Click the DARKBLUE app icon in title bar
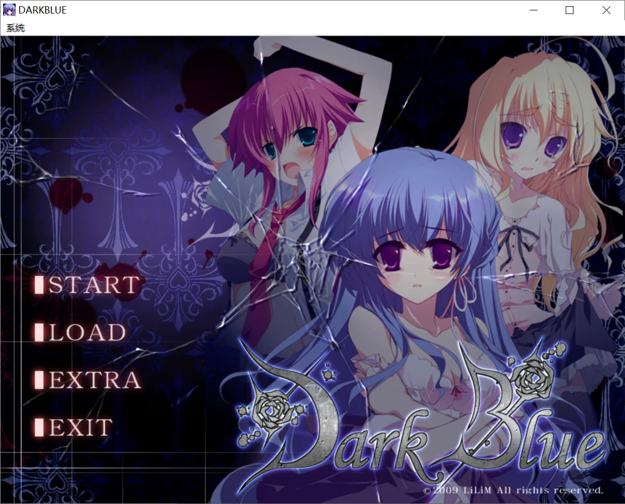Viewport: 625px width, 504px height. [x=8, y=9]
